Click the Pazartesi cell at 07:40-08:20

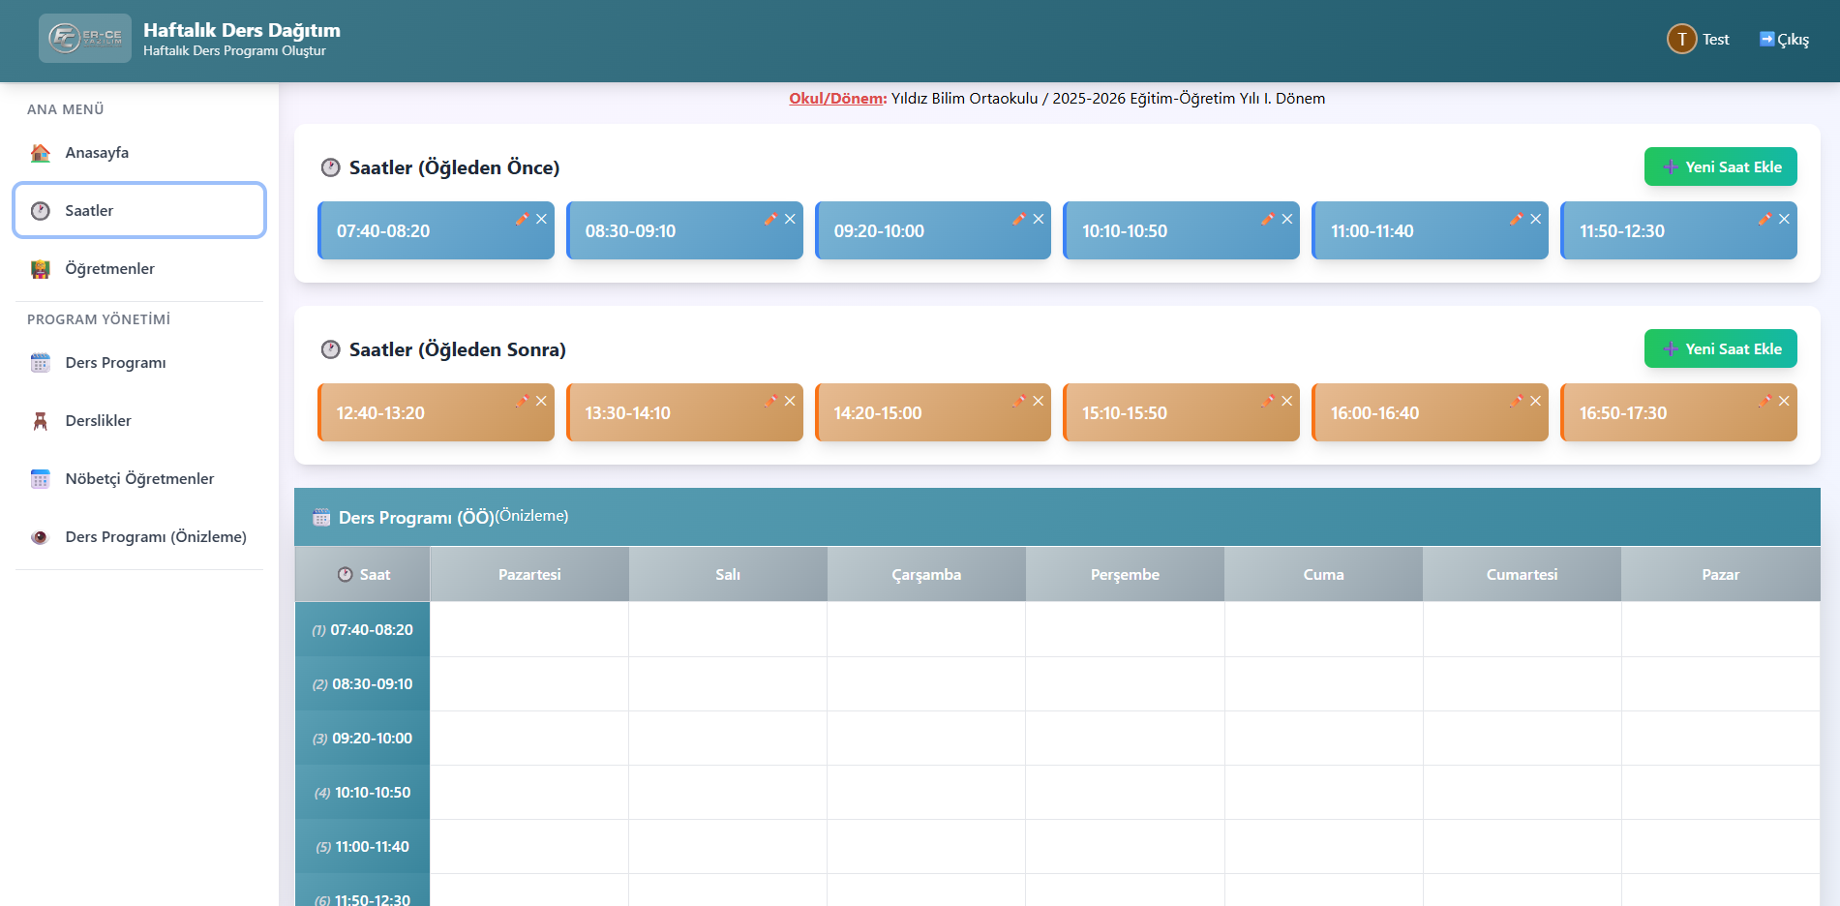(x=529, y=629)
